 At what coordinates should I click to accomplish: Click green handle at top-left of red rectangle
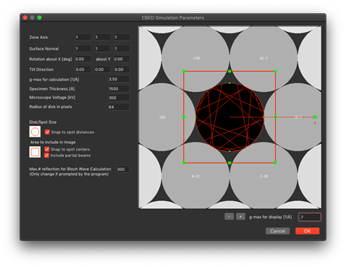tap(184, 71)
